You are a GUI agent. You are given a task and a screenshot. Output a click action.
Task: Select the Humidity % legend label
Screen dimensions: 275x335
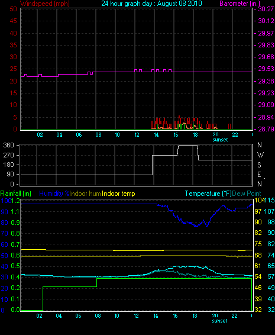54,194
